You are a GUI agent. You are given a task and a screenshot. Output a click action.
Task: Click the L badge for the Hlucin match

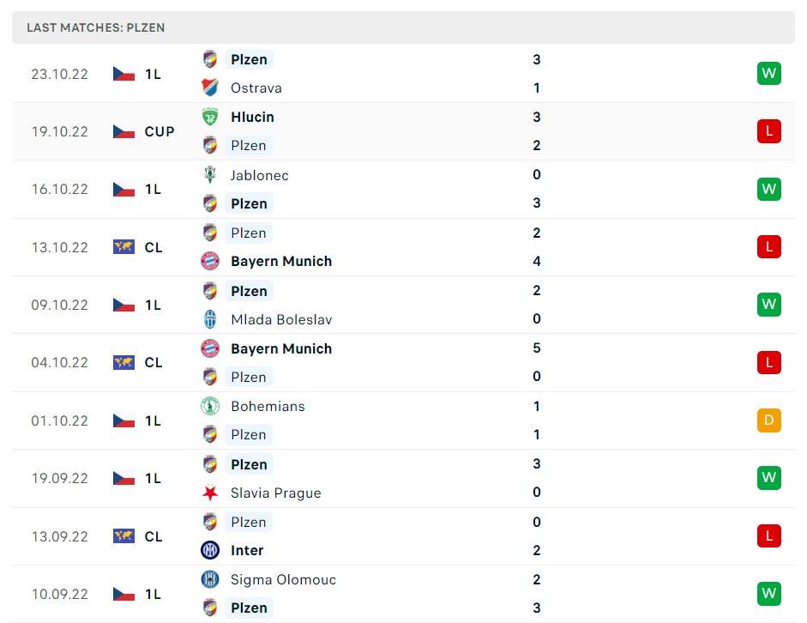pyautogui.click(x=768, y=131)
